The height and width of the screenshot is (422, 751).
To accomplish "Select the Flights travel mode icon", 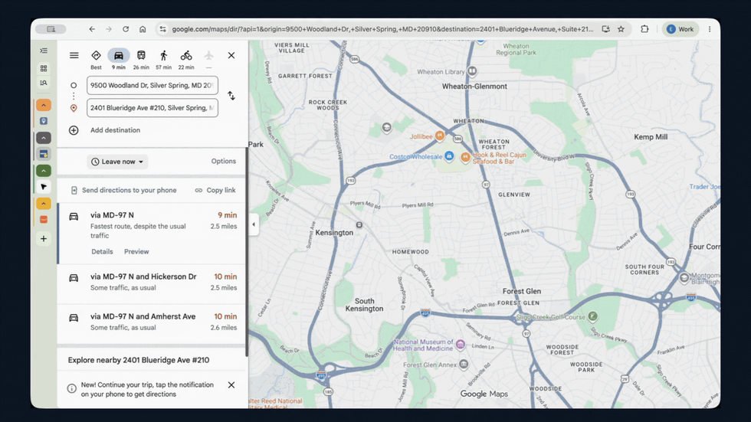I will tap(208, 55).
